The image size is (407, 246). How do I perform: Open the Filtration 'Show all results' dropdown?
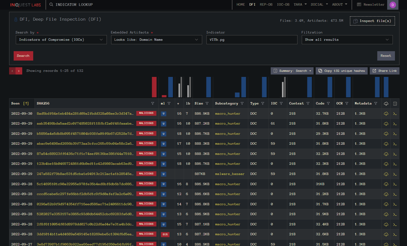tap(347, 40)
